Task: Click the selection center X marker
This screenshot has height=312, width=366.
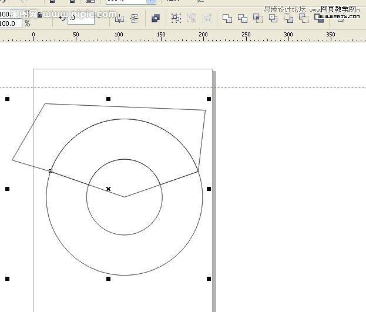Action: pyautogui.click(x=108, y=189)
